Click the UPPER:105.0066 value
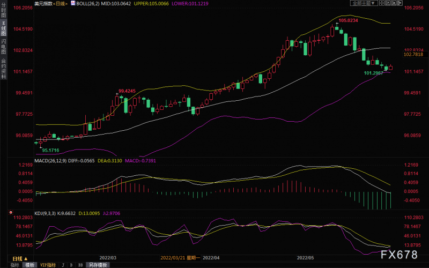 [151, 4]
